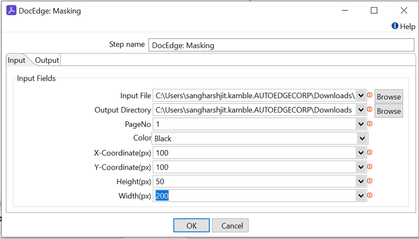Browse for the Output Directory
The height and width of the screenshot is (239, 419).
(389, 111)
